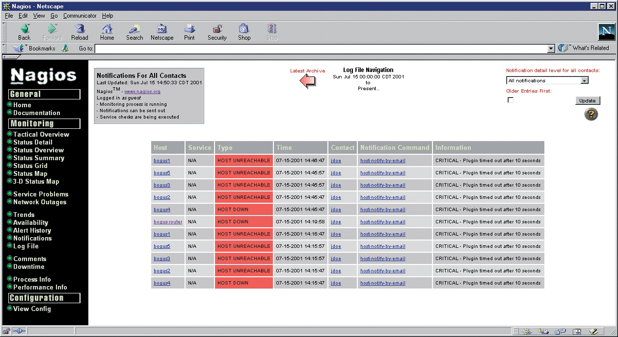This screenshot has width=618, height=337.
Task: Print the page using the Print icon
Action: (189, 32)
